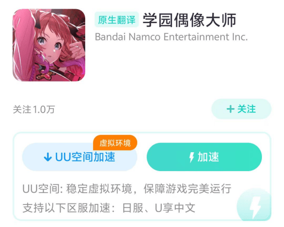Viewport: 284px width, 227px height.
Task: View developer Bandai Namco Entertainment Inc.
Action: click(172, 37)
